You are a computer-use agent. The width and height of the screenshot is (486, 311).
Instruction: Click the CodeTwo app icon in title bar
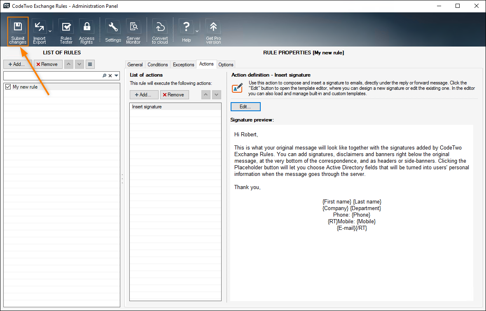[6, 6]
